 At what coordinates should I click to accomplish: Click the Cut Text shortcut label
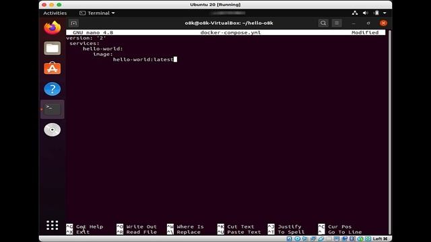pos(240,227)
